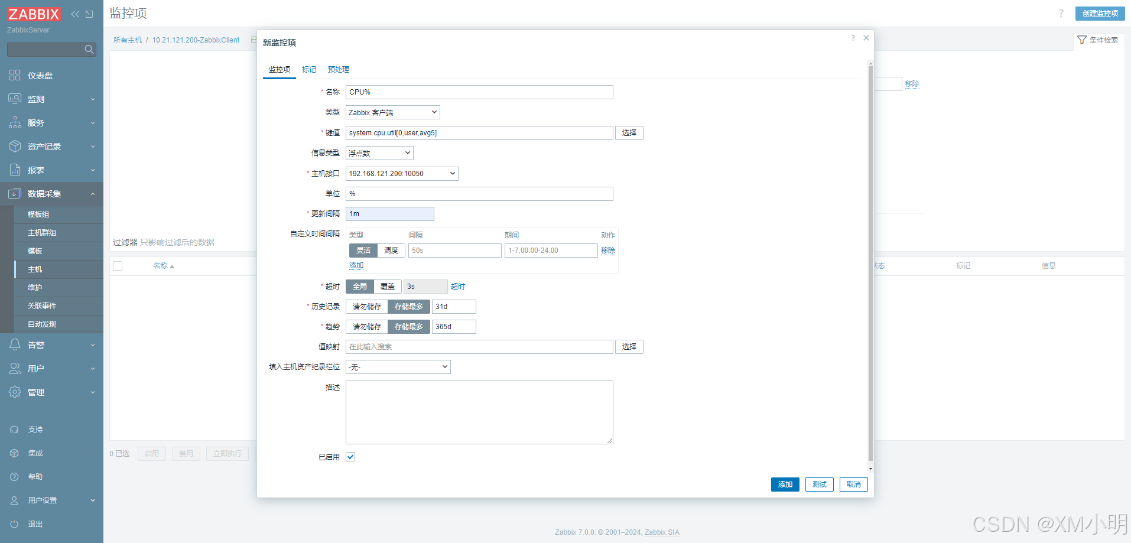Viewport: 1131px width, 543px height.
Task: Click the 告警 alerts bell icon
Action: (x=15, y=344)
